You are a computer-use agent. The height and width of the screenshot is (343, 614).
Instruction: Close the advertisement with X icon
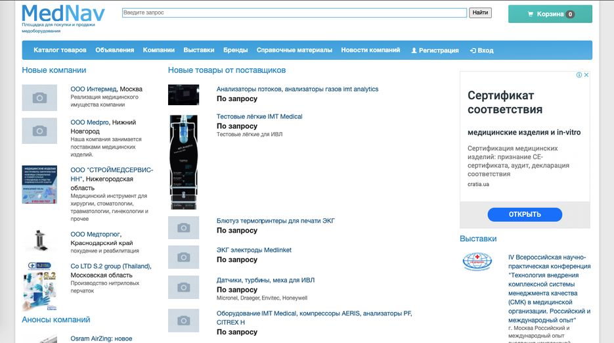coord(586,75)
